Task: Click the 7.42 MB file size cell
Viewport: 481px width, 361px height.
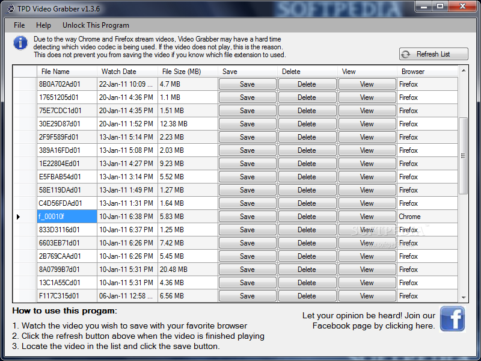Action: click(x=188, y=243)
